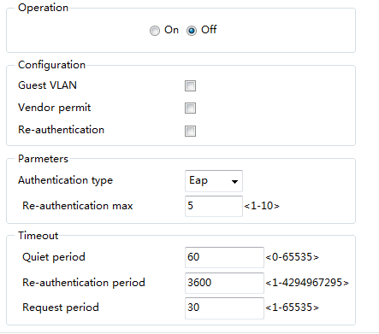
Task: Click the Timeout group title
Action: click(x=38, y=236)
